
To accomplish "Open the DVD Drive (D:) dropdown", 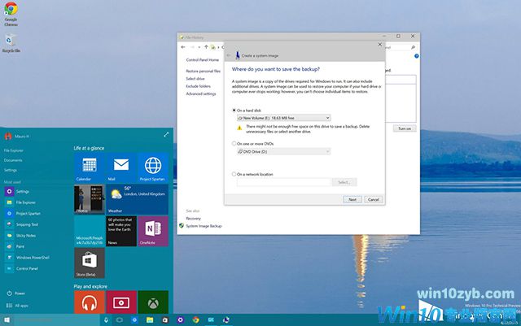I will (x=284, y=151).
